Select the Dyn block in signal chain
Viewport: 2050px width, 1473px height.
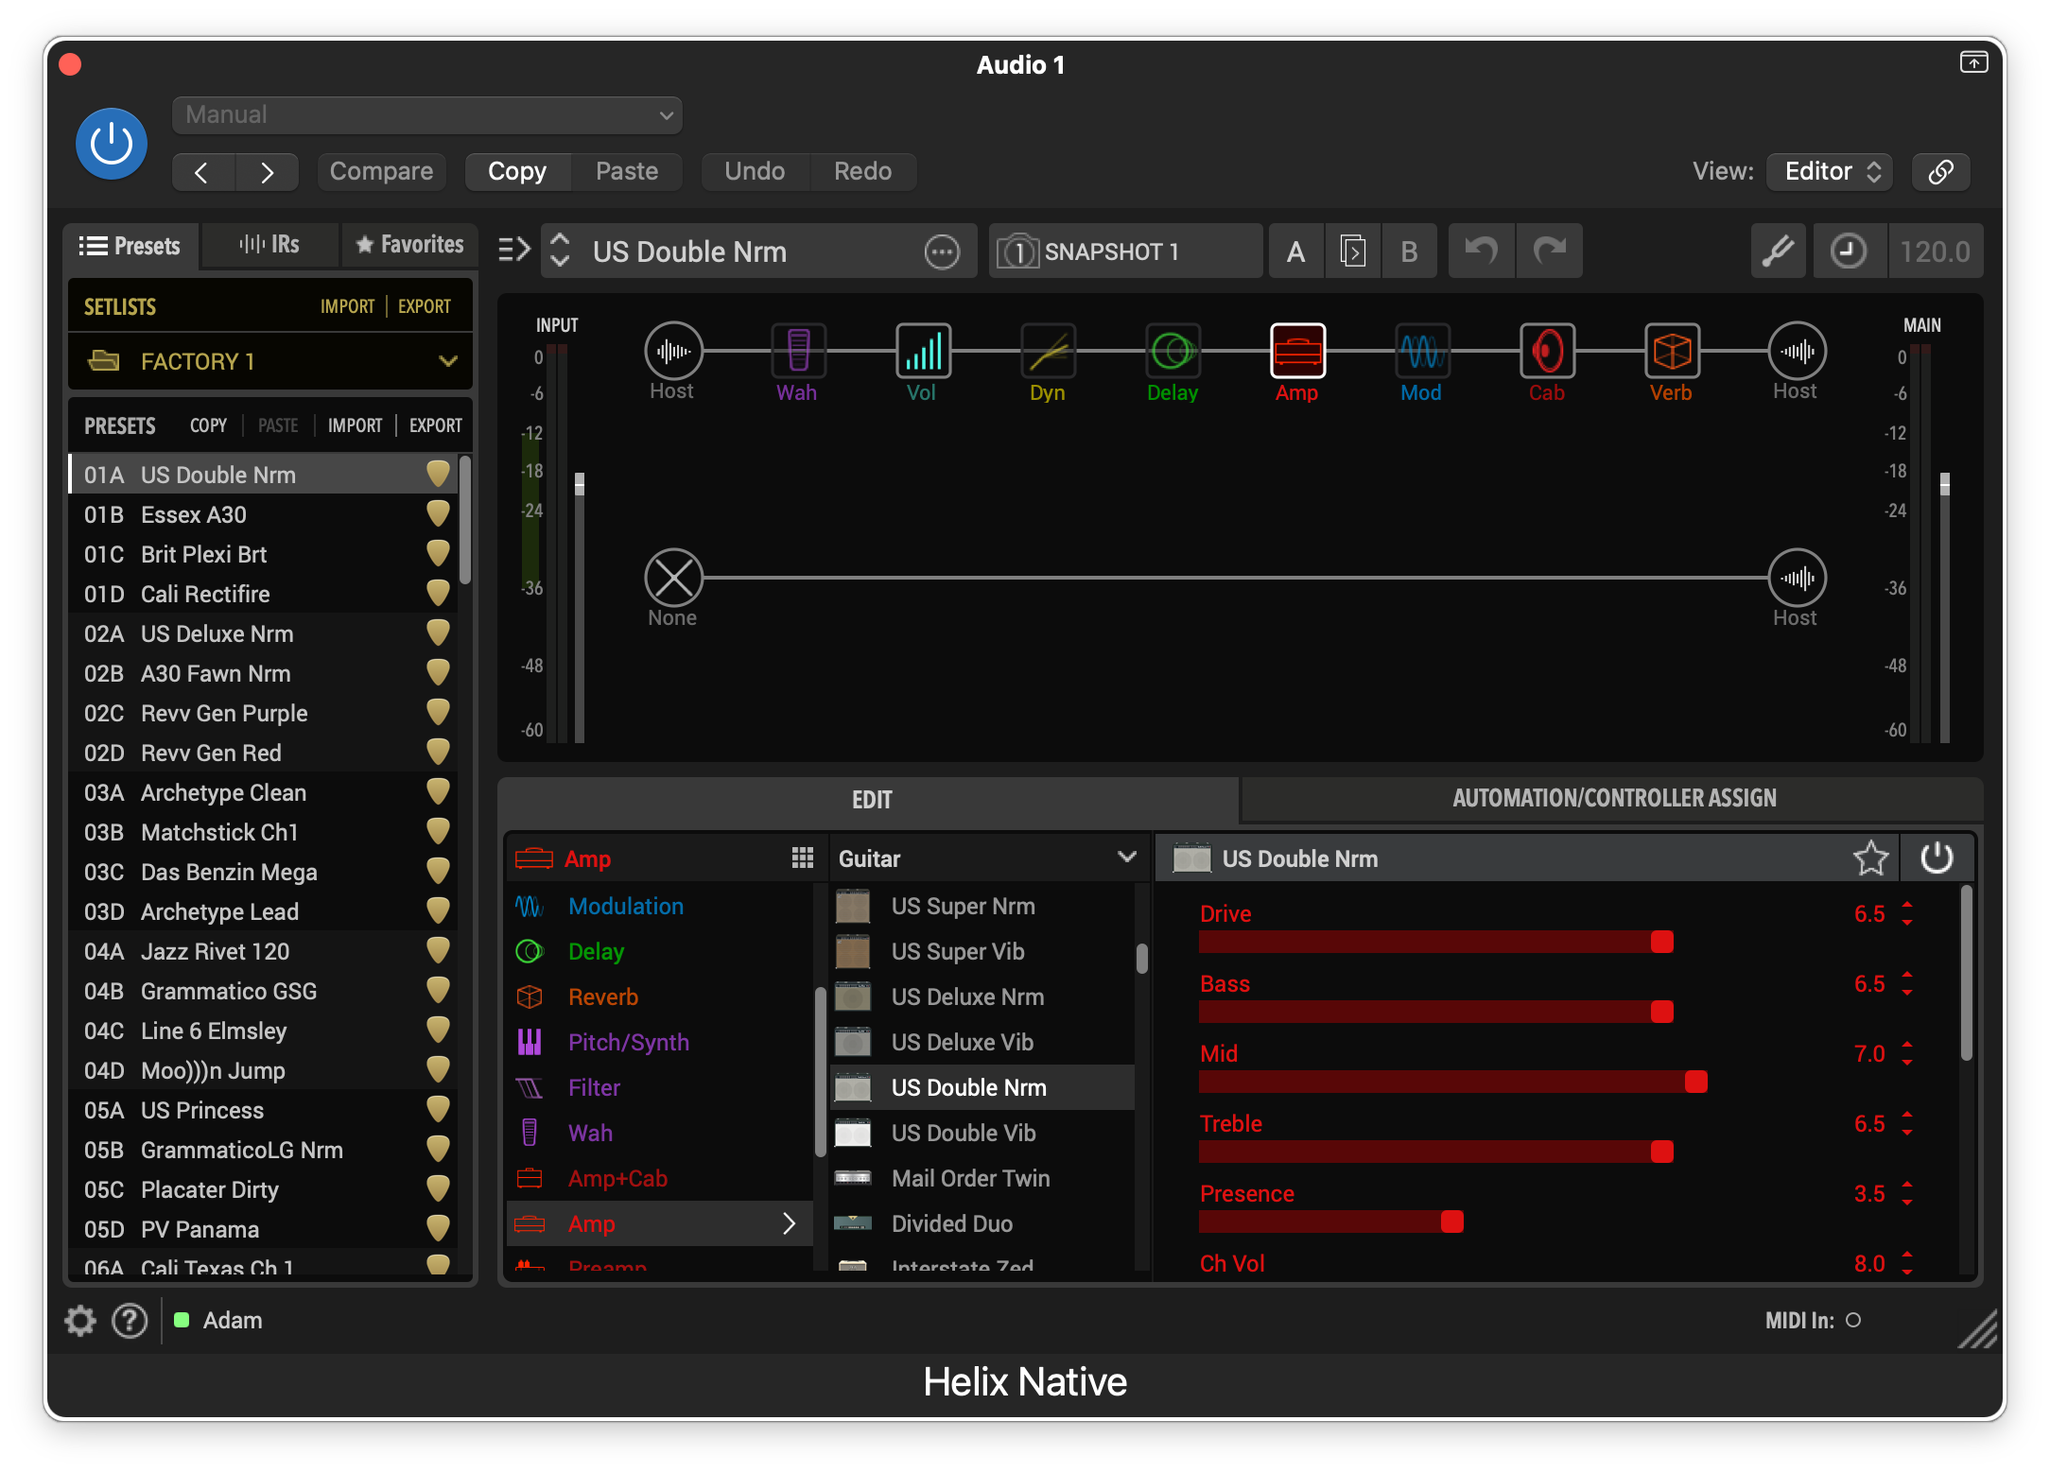pos(1048,351)
